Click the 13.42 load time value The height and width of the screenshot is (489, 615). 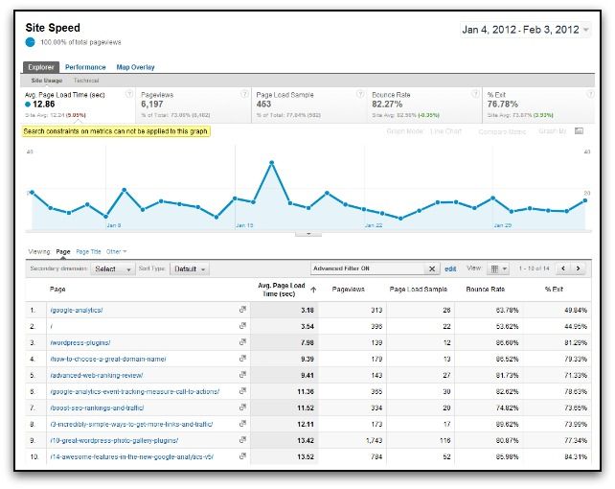[x=306, y=440]
